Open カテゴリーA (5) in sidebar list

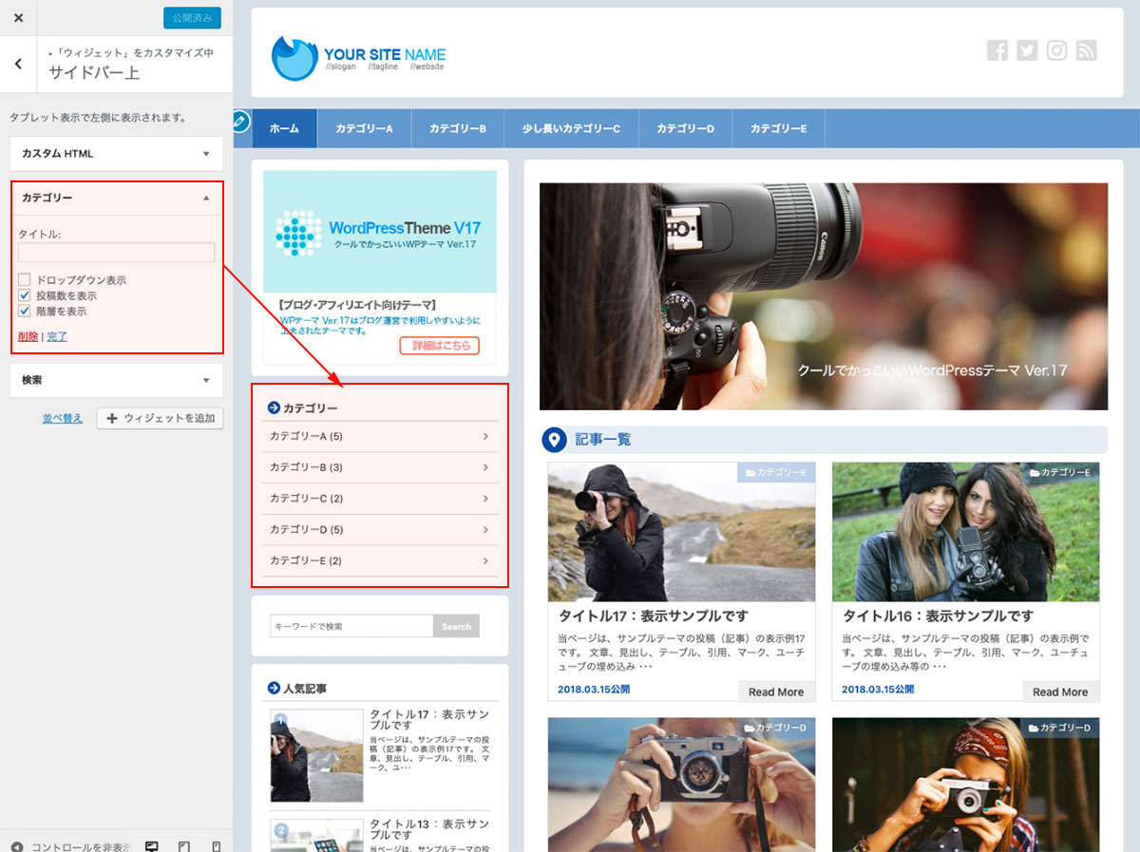pyautogui.click(x=380, y=437)
